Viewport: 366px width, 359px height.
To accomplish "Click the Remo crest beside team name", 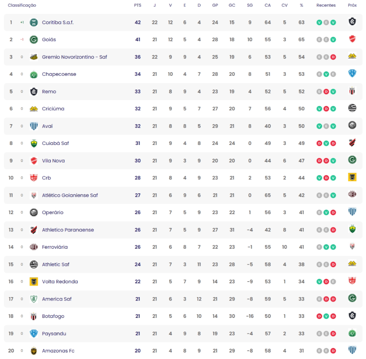I will click(34, 92).
